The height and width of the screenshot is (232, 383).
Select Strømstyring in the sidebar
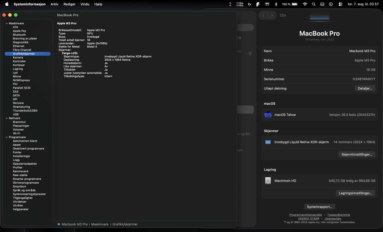click(x=22, y=107)
